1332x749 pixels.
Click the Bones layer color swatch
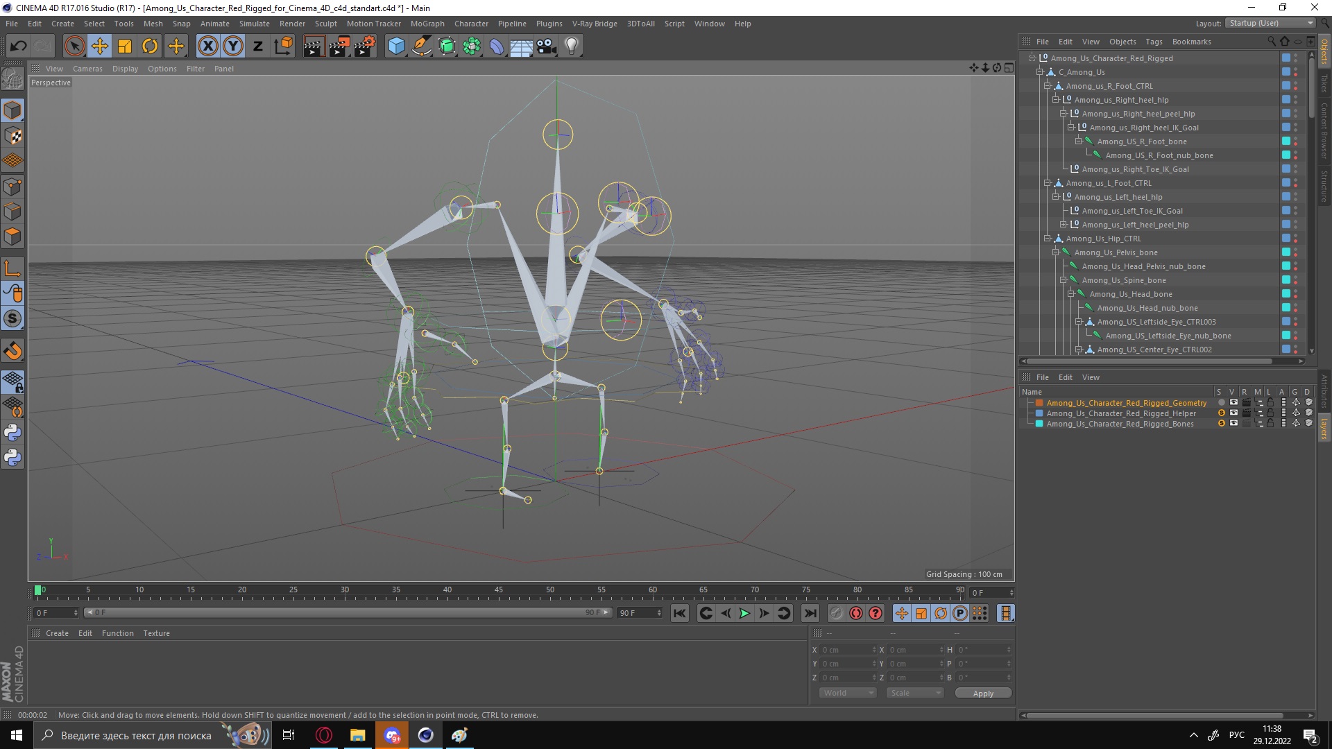click(x=1039, y=424)
